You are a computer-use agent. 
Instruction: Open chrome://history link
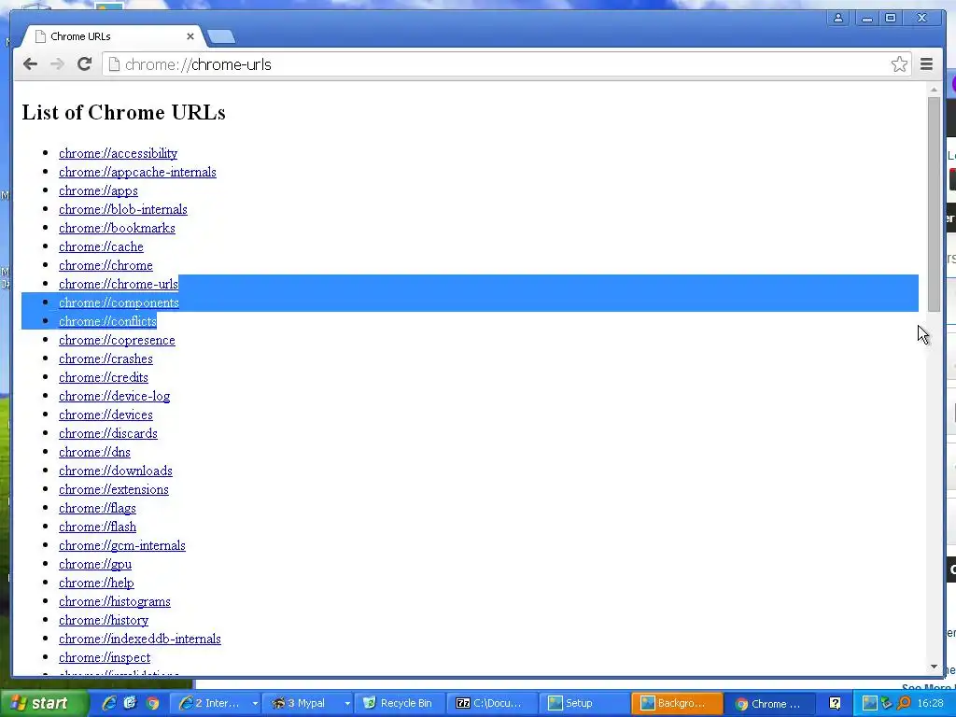tap(104, 621)
